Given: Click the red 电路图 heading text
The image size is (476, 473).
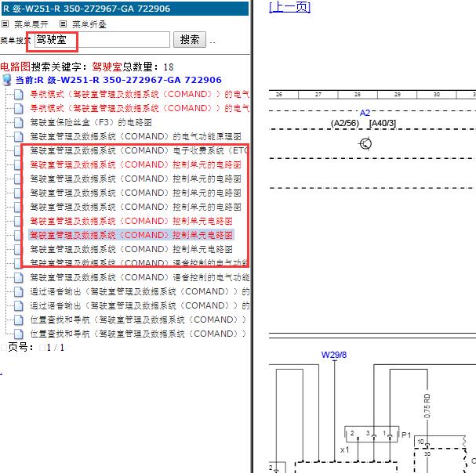Looking at the screenshot, I should click(15, 67).
